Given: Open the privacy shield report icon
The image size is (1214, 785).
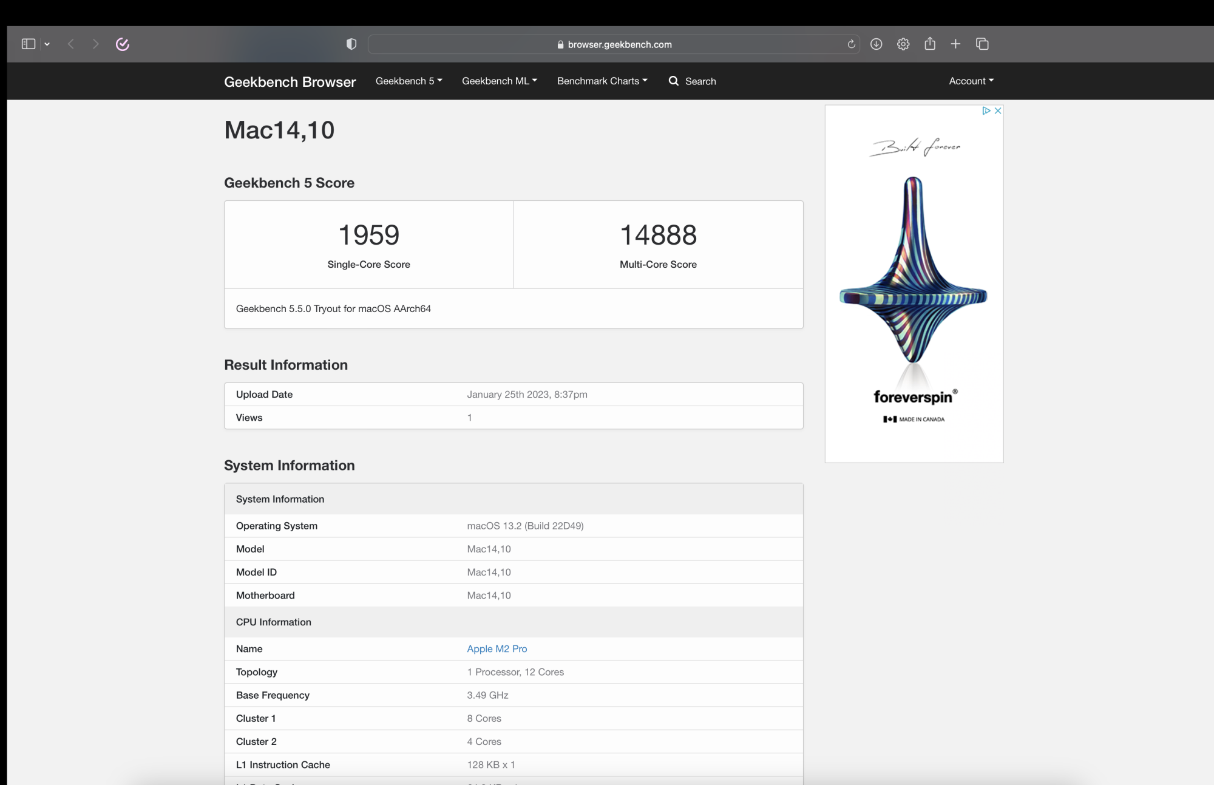Looking at the screenshot, I should [x=351, y=44].
